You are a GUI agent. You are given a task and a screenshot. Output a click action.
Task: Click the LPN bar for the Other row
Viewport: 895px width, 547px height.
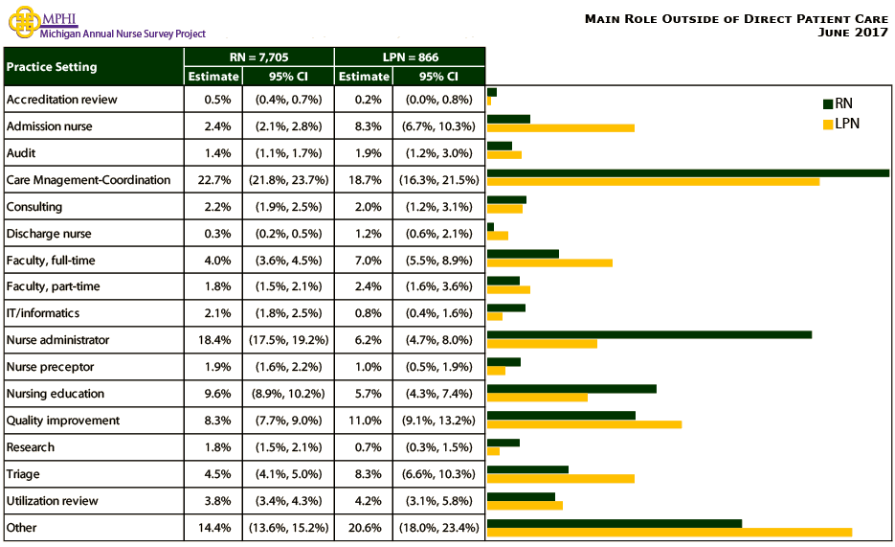click(x=669, y=532)
